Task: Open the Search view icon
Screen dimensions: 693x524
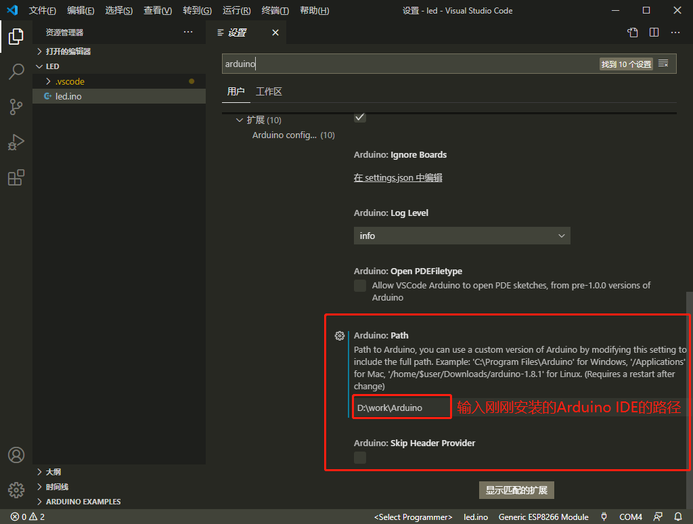Action: pos(16,71)
